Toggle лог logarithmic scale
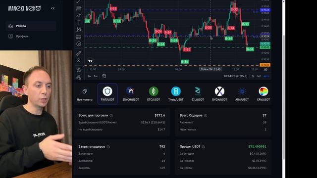This screenshot has height=178, width=317. pyautogui.click(x=259, y=76)
